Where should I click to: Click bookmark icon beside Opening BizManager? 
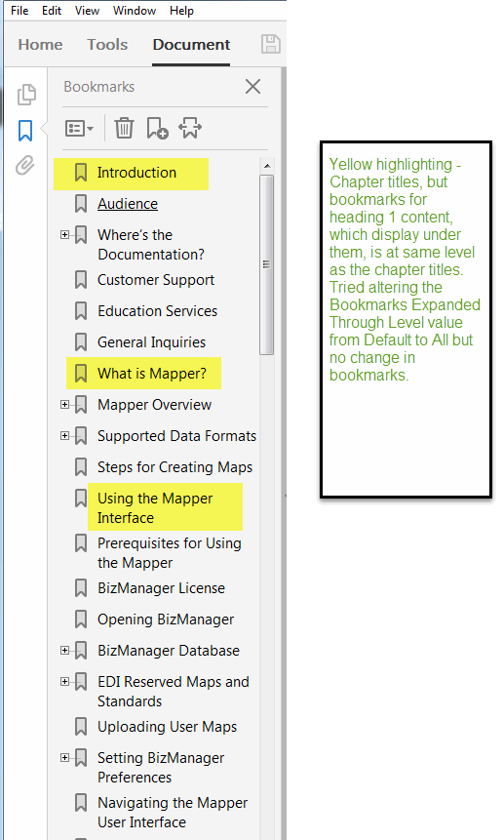tap(81, 620)
